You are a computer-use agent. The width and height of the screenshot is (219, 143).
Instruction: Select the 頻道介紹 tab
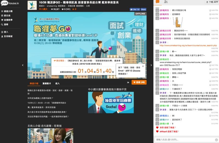[x=34, y=84]
